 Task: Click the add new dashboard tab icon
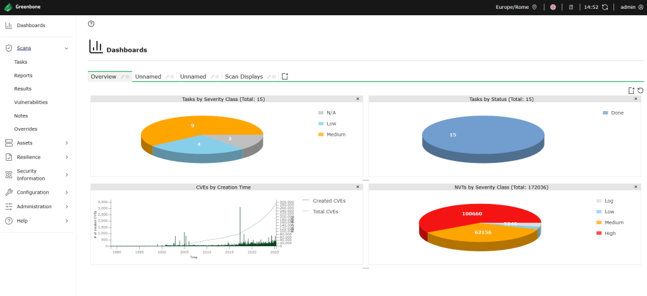coord(285,76)
